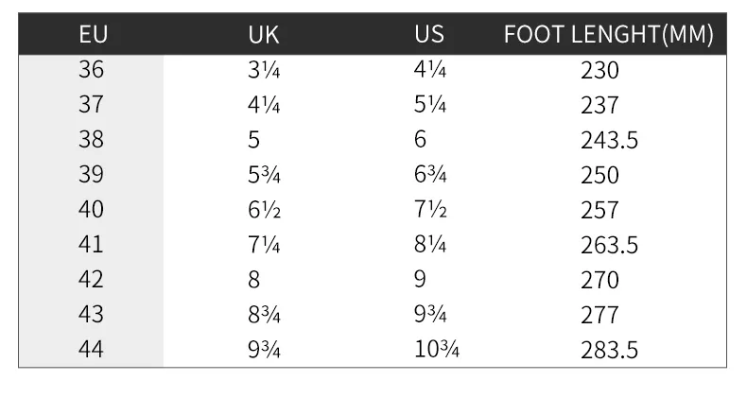Click the EU column header
Viewport: 747px width, 398px height.
[92, 35]
